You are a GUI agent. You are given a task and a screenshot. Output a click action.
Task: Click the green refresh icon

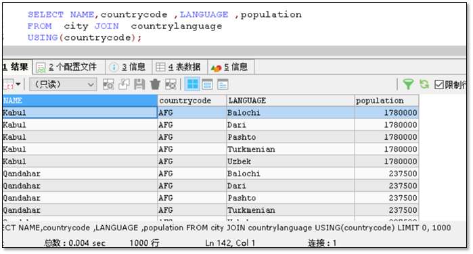click(x=424, y=84)
